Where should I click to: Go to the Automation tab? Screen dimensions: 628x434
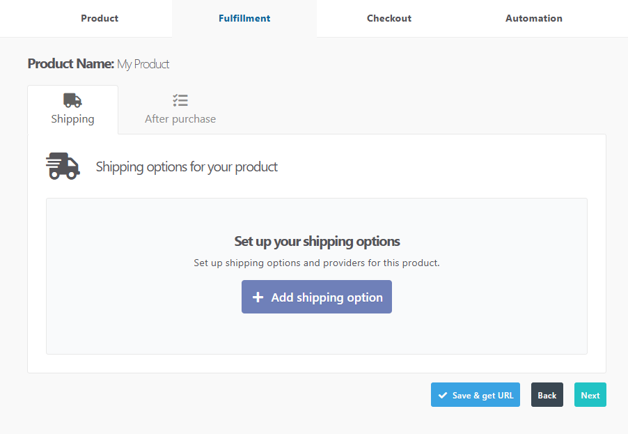pyautogui.click(x=534, y=18)
